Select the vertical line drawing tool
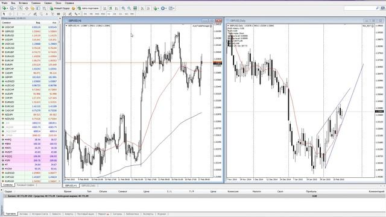 click(x=17, y=14)
